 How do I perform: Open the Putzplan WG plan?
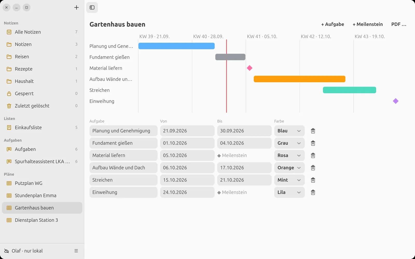tap(42, 183)
